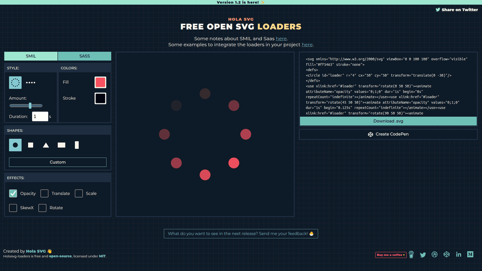
Task: Select the circular loader style
Action: coord(15,82)
